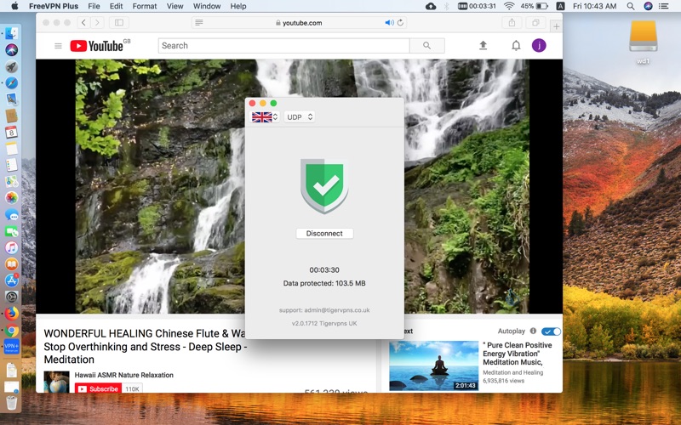Go to YouTube home via logo
Image resolution: width=681 pixels, height=425 pixels.
point(97,46)
